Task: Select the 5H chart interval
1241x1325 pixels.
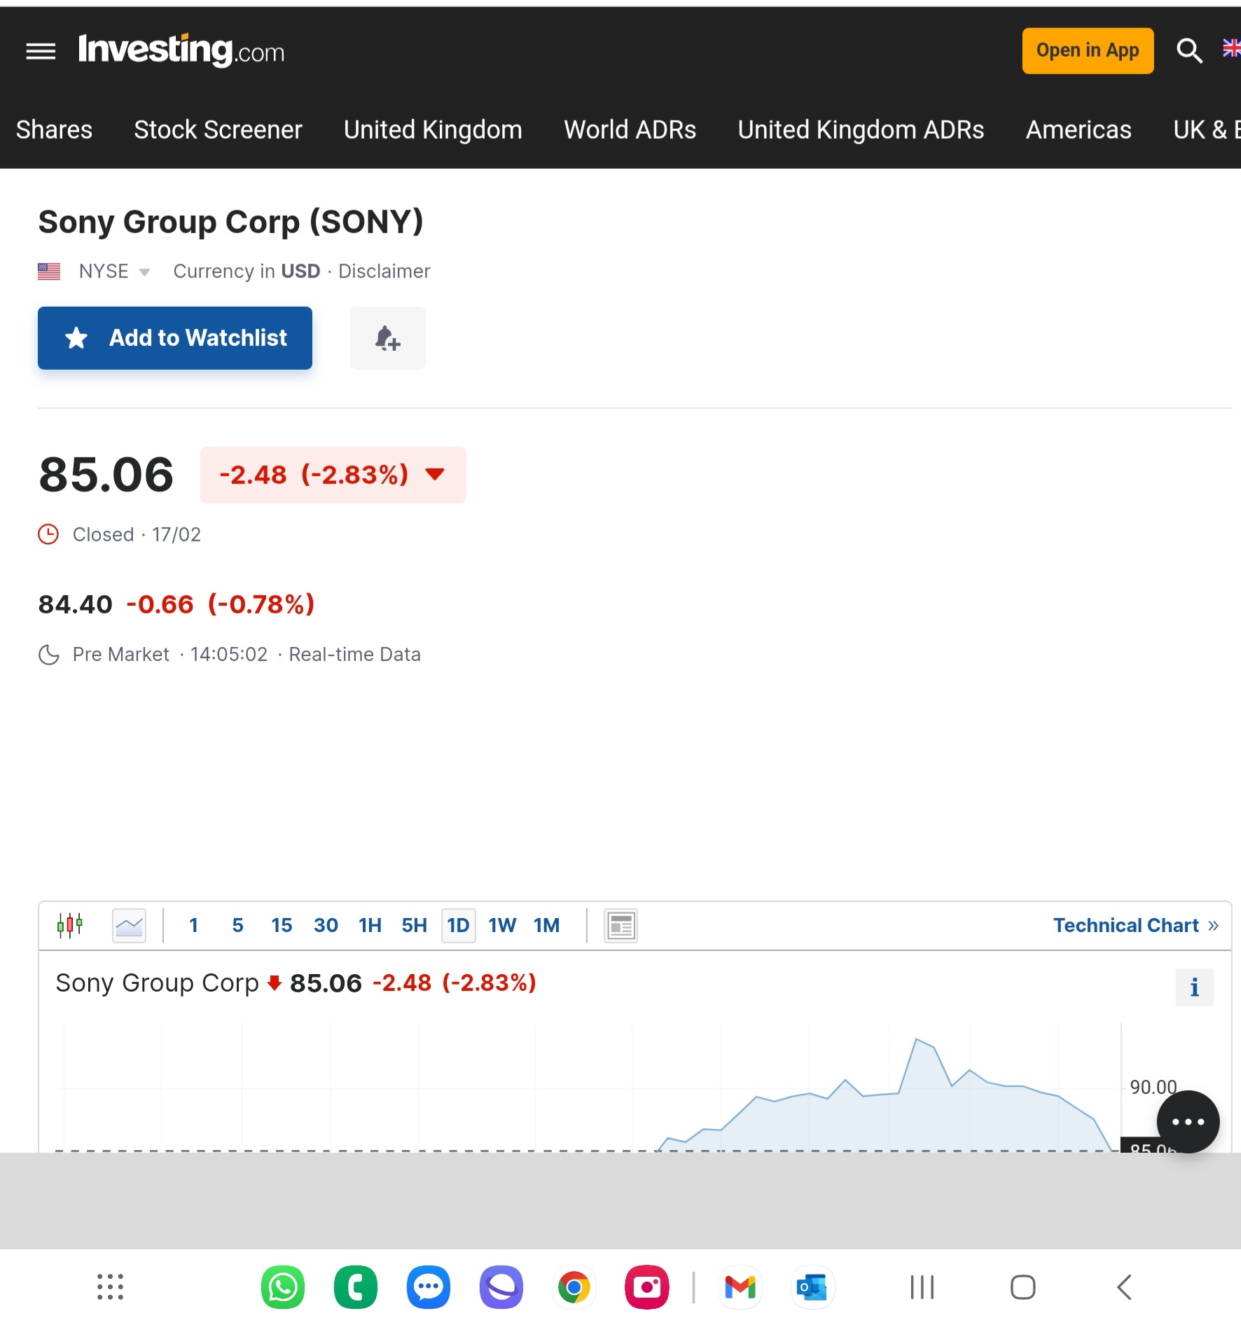Action: tap(414, 925)
